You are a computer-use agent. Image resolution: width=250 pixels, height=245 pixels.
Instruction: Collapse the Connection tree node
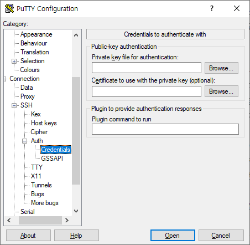5,79
